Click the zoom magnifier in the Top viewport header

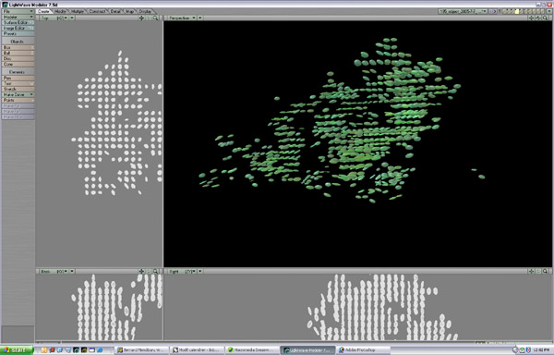click(x=155, y=18)
